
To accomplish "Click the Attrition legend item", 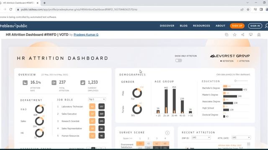I will (243, 61).
